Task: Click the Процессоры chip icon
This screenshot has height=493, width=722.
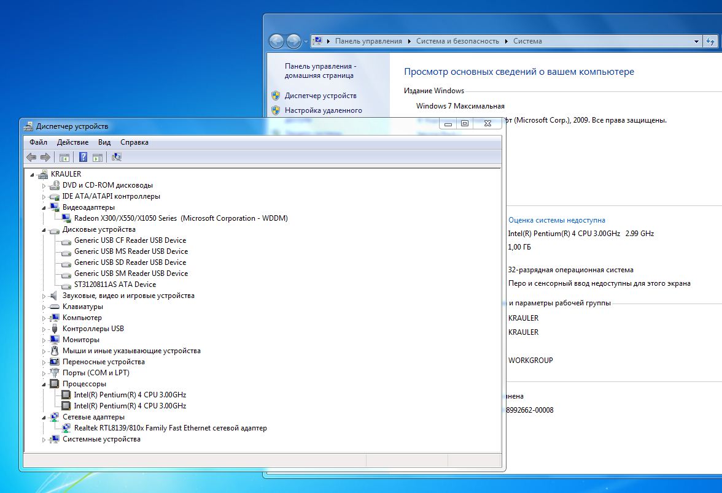Action: point(54,384)
